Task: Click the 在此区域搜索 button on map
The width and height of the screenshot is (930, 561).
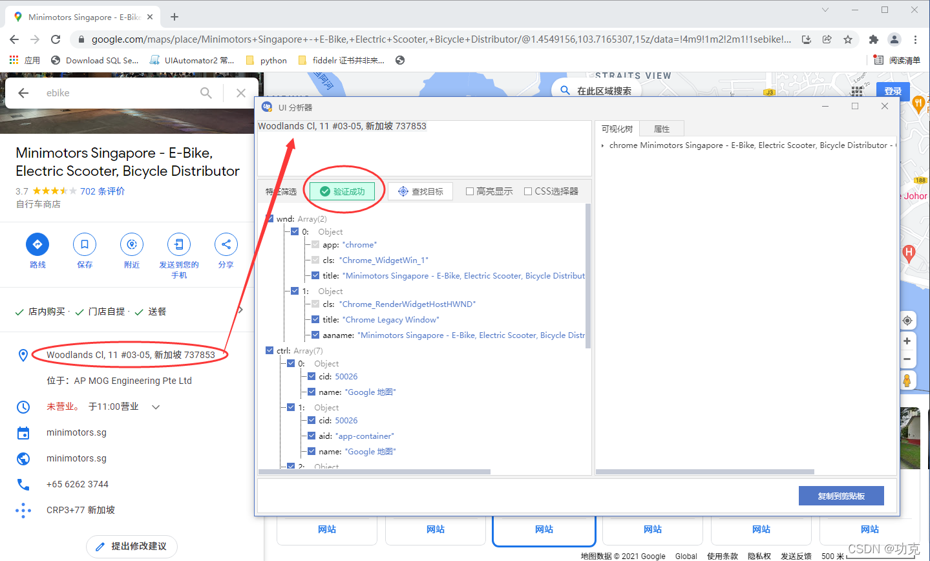Action: 596,90
